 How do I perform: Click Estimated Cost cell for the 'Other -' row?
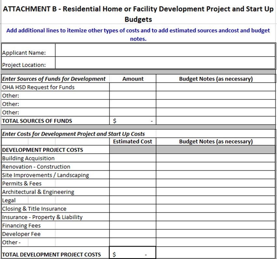coord(133,242)
